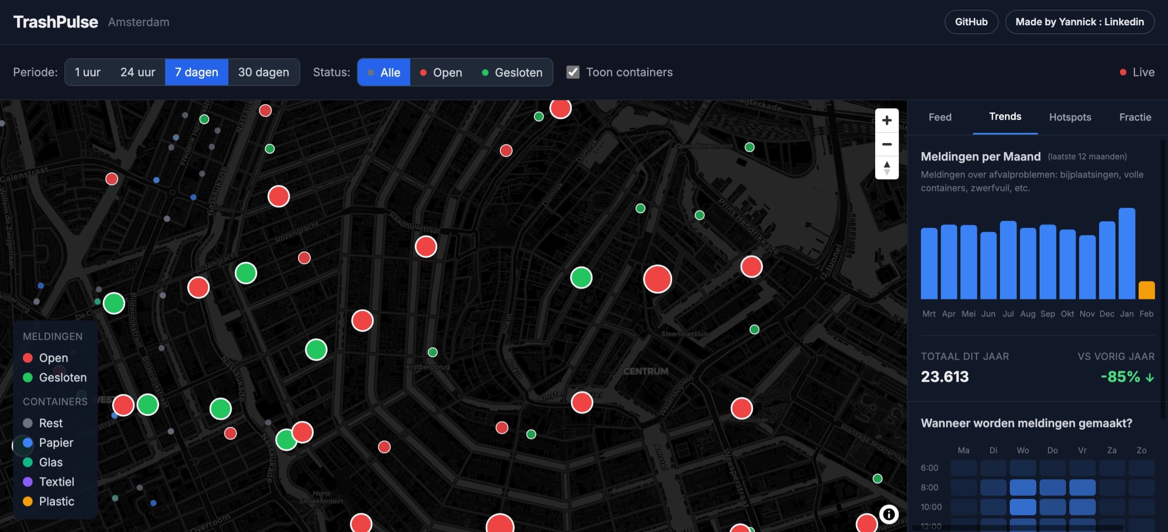The width and height of the screenshot is (1168, 532).
Task: Click the green marker left of large red marker
Action: (x=581, y=278)
